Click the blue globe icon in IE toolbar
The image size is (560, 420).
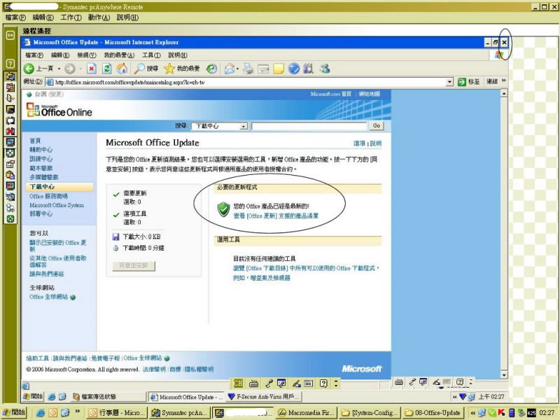pyautogui.click(x=293, y=69)
